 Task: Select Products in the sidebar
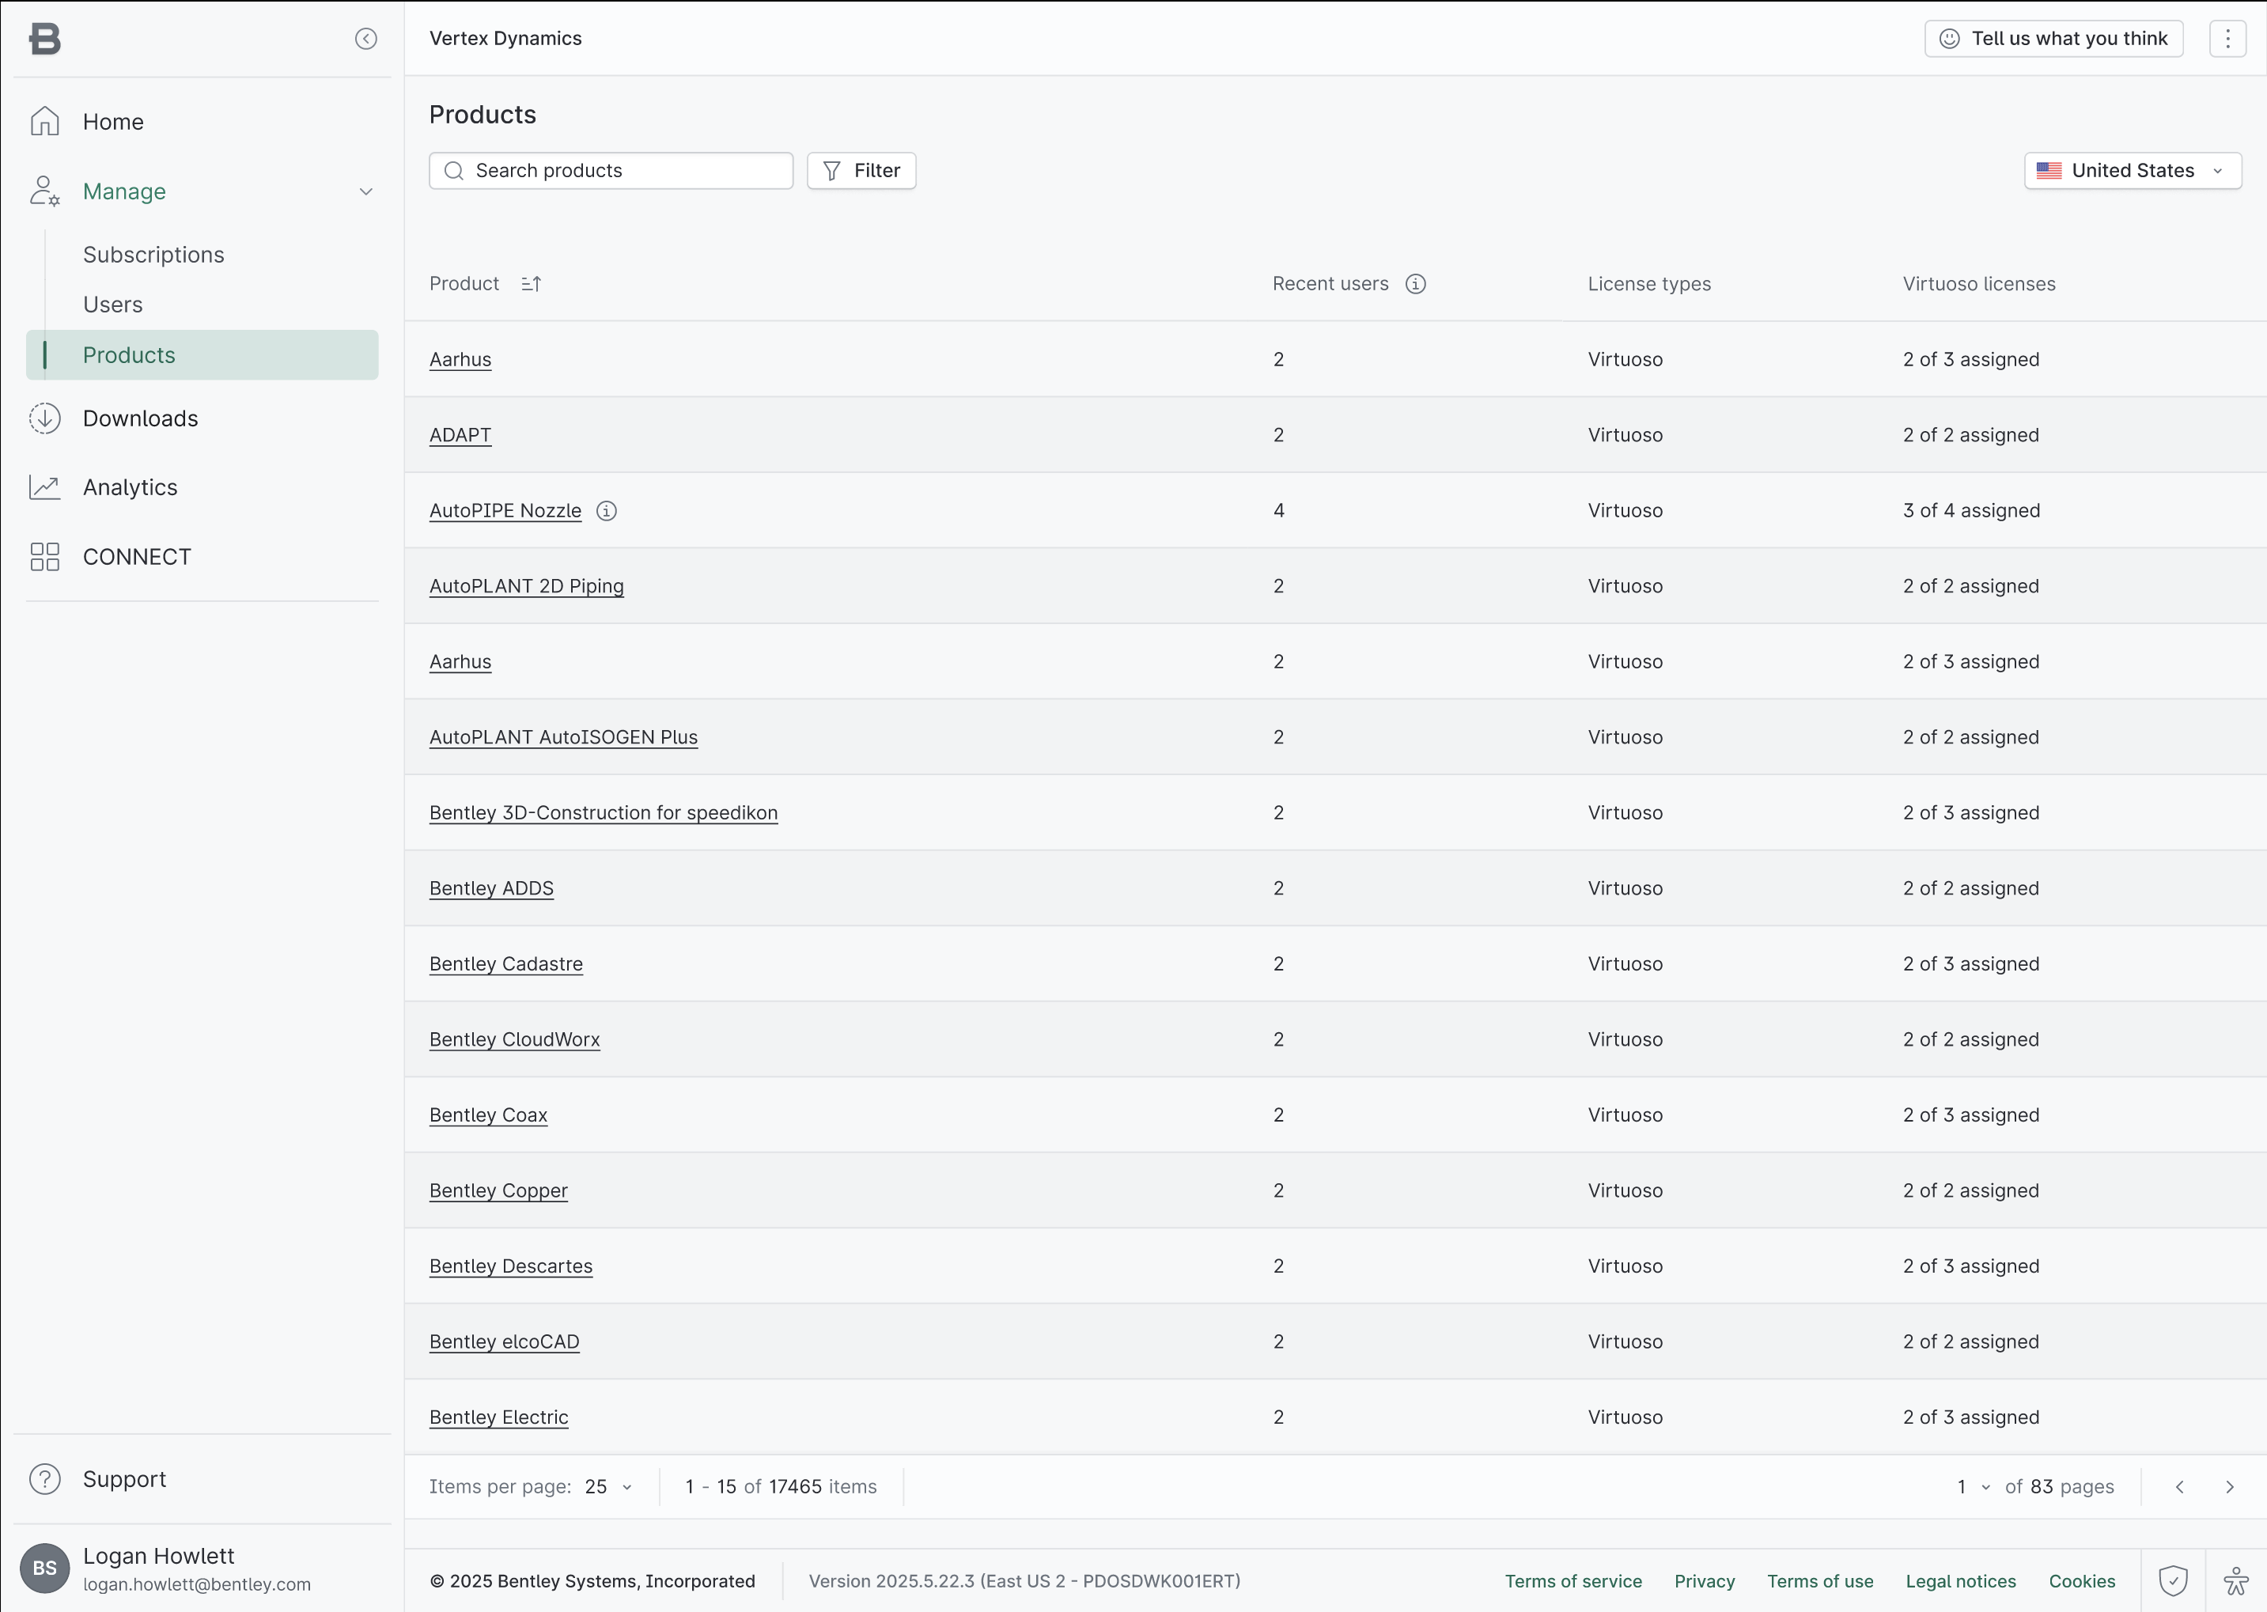[202, 354]
